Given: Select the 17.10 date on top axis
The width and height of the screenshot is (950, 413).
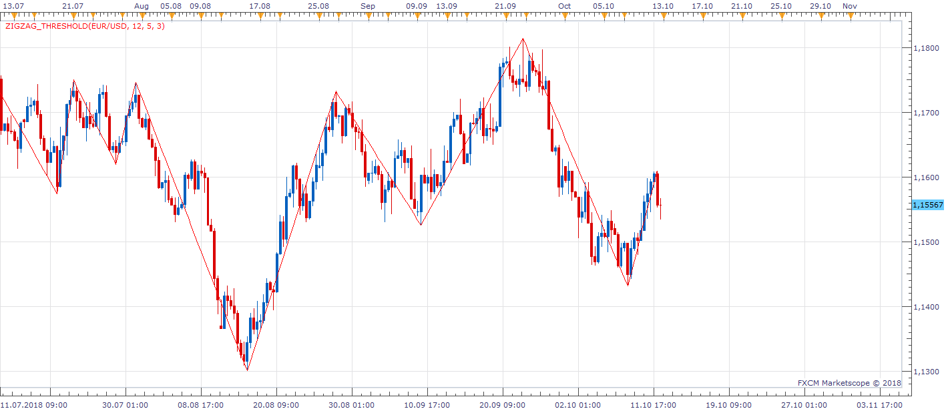Looking at the screenshot, I should coord(702,6).
